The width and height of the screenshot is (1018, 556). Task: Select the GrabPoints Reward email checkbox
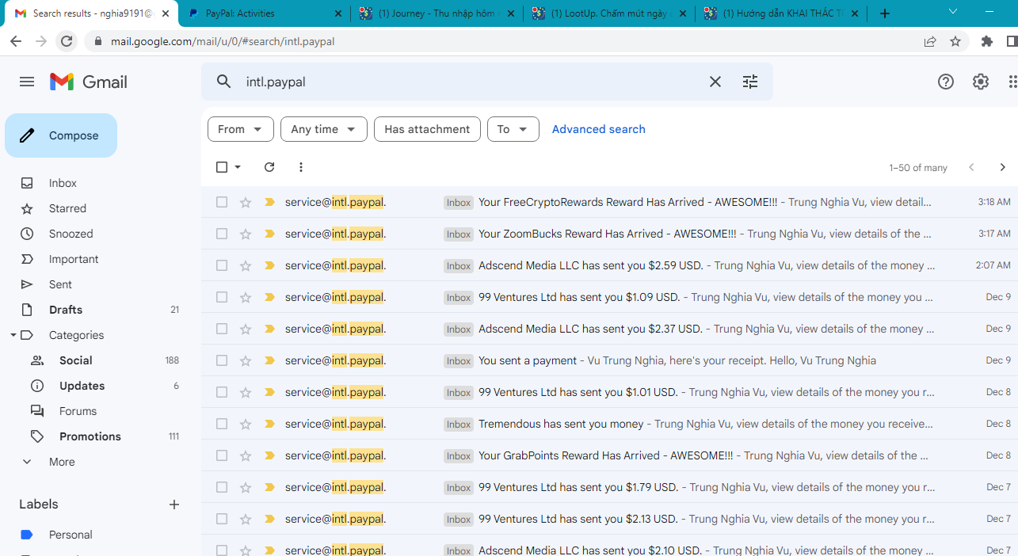(222, 455)
